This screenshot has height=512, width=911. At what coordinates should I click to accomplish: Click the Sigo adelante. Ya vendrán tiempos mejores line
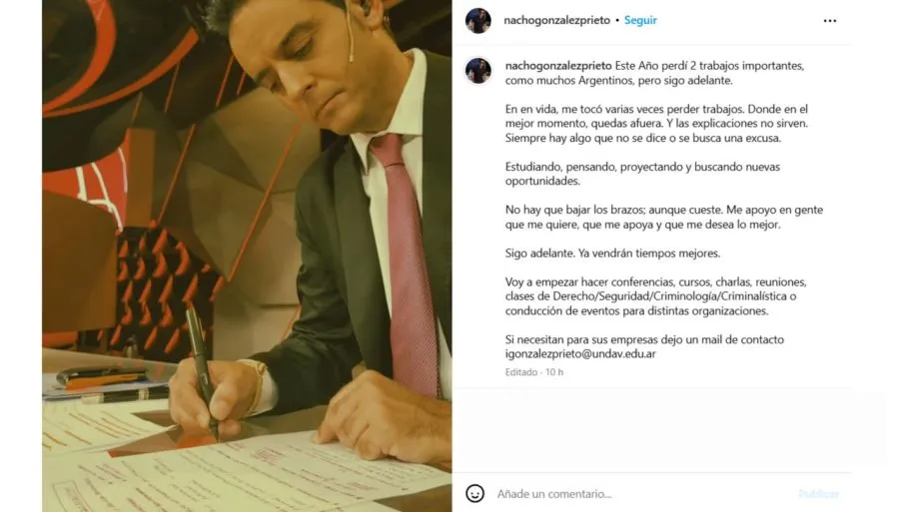pos(612,254)
